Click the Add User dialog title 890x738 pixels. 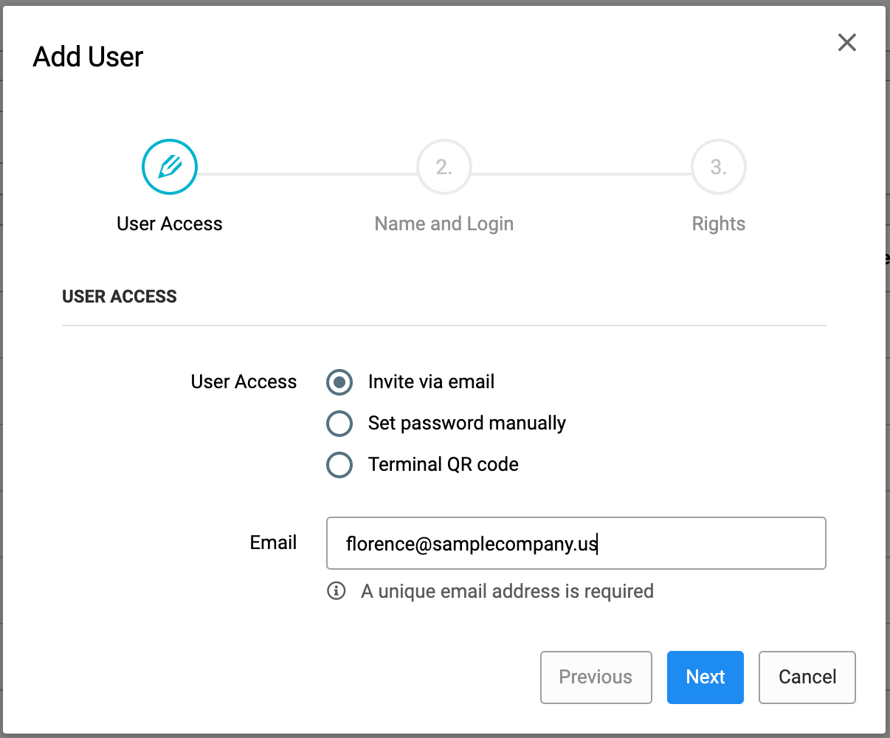(x=88, y=57)
